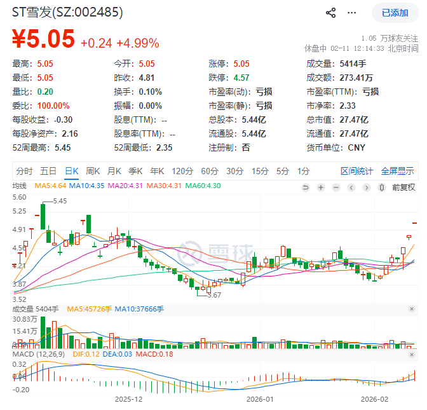Select the 月K monthly chart tab
The height and width of the screenshot is (410, 427).
point(114,171)
